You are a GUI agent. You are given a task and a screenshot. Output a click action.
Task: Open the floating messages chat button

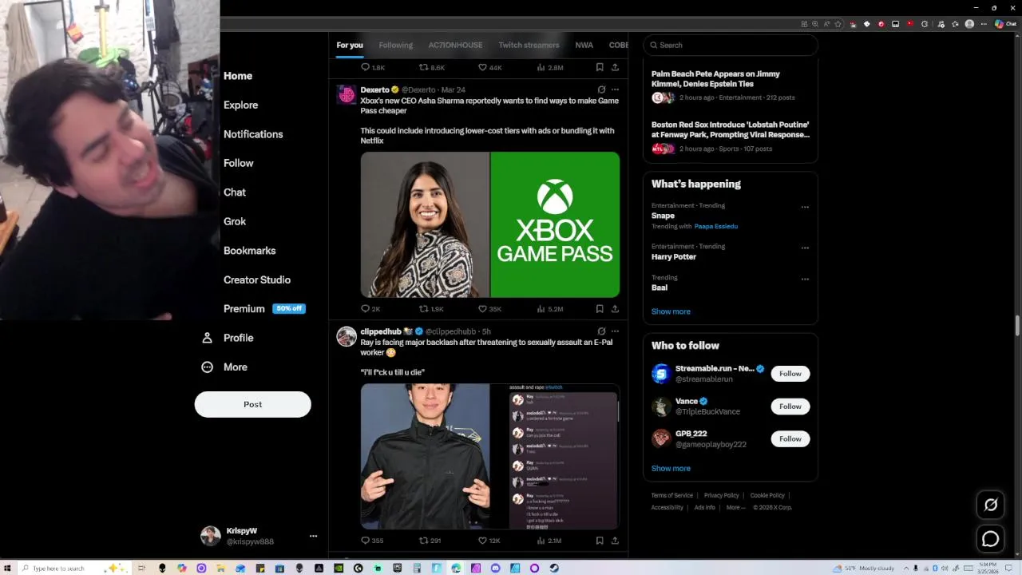991,539
